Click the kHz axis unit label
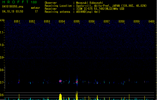Viewport: 157px width, 100px height. [2, 20]
